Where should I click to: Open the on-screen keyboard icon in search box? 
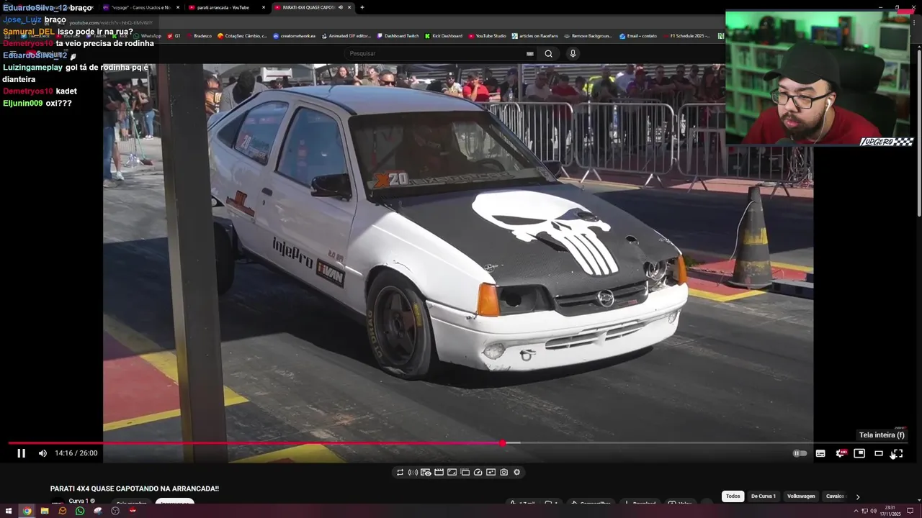pyautogui.click(x=530, y=53)
